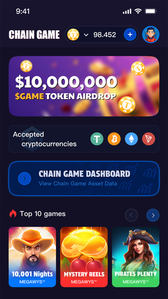Screen dimensions: 168x299
Task: Launch the 10,001 Nights game
Action: tap(32, 257)
